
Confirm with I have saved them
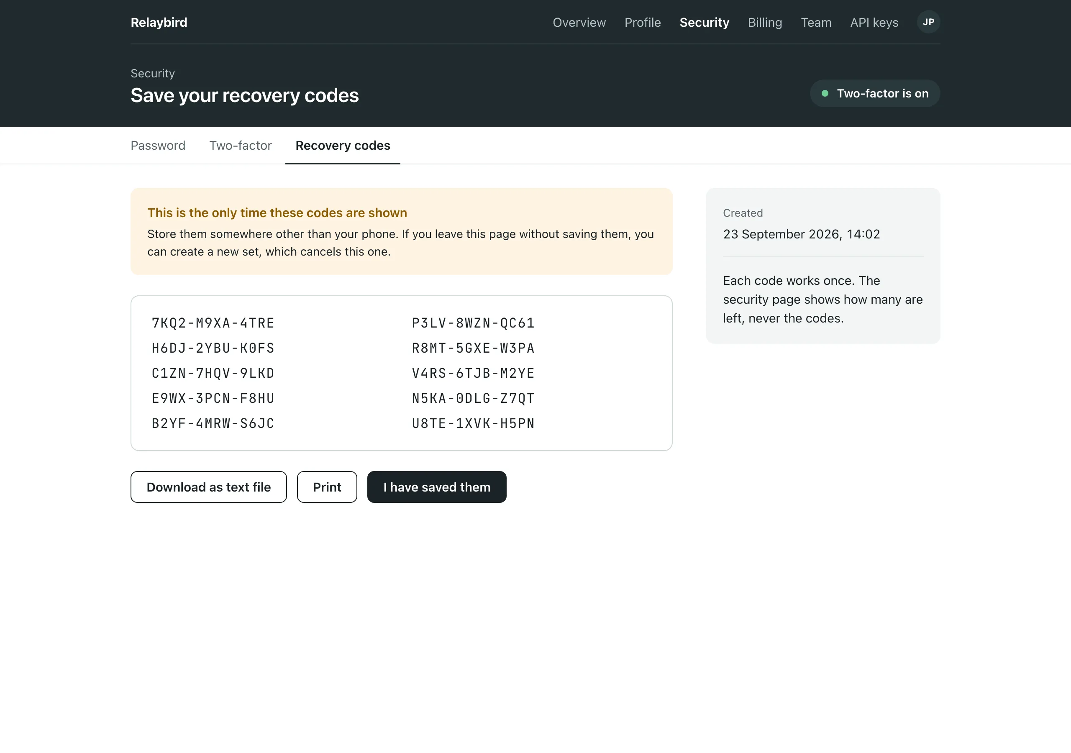(437, 487)
